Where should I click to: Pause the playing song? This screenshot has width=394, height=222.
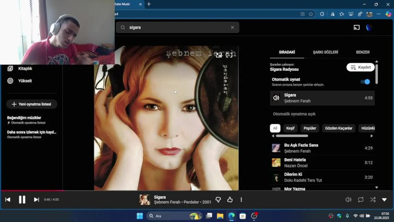click(x=22, y=200)
